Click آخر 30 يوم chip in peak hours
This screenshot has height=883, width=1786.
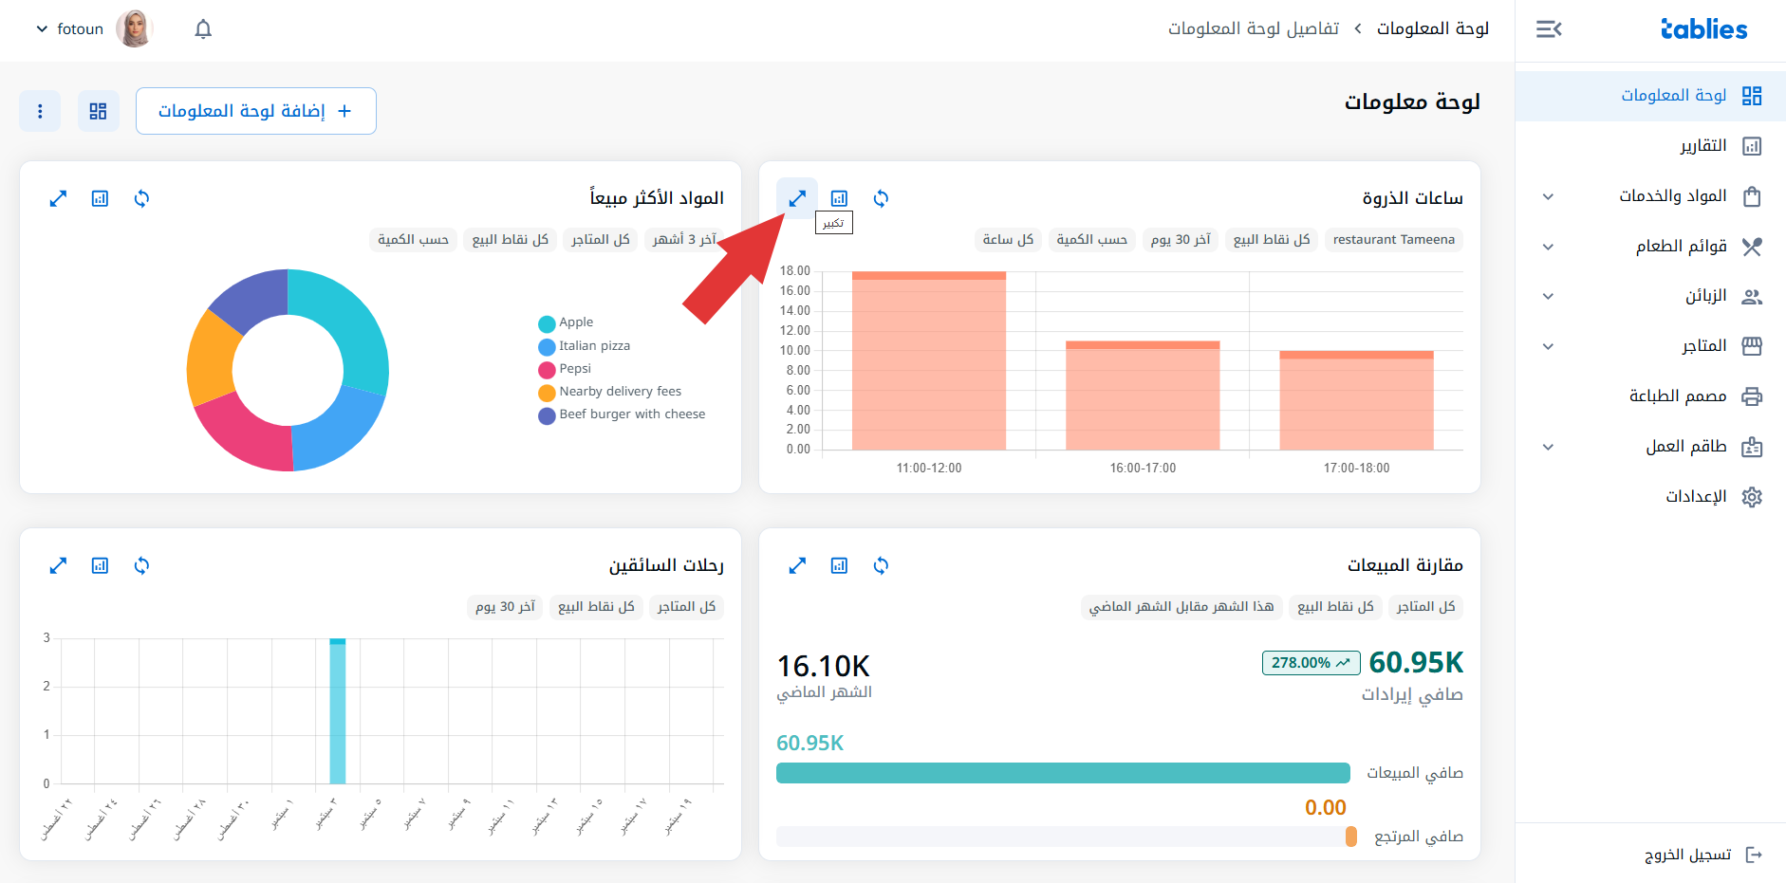click(1181, 240)
